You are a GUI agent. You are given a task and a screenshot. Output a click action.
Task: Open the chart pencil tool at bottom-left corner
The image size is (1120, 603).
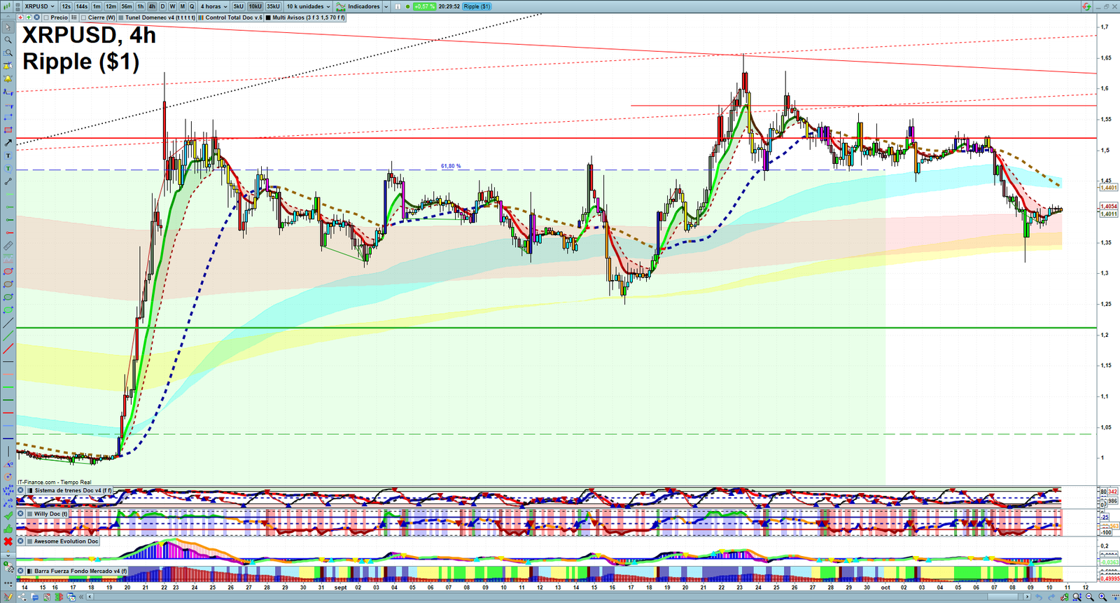(8, 597)
